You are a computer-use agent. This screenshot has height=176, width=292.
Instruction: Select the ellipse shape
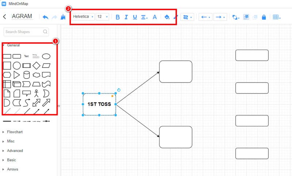point(46,56)
